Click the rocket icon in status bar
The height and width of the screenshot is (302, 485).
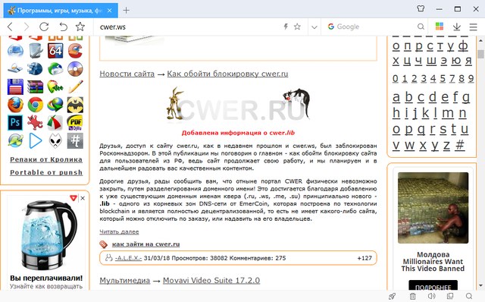pyautogui.click(x=392, y=296)
